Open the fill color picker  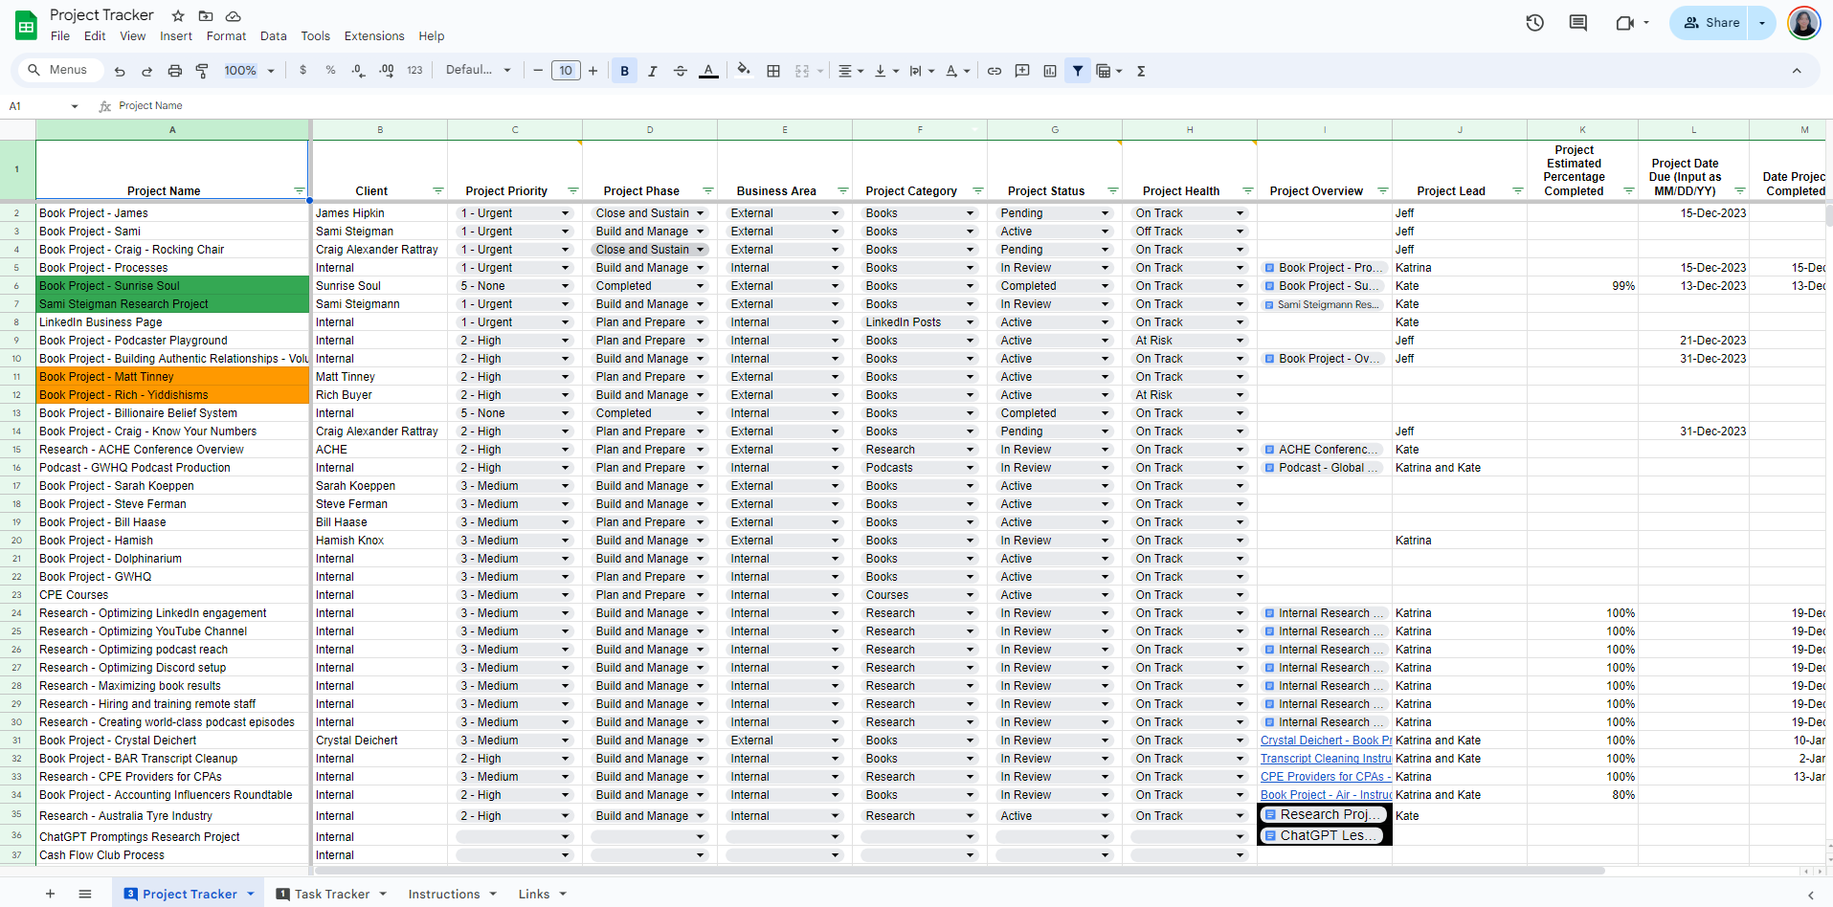(743, 71)
